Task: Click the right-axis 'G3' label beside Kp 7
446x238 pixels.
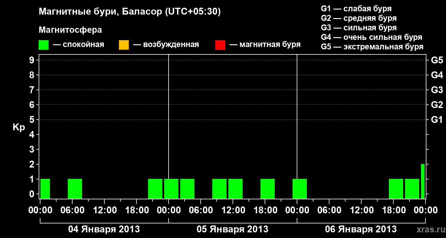Action: pyautogui.click(x=437, y=90)
